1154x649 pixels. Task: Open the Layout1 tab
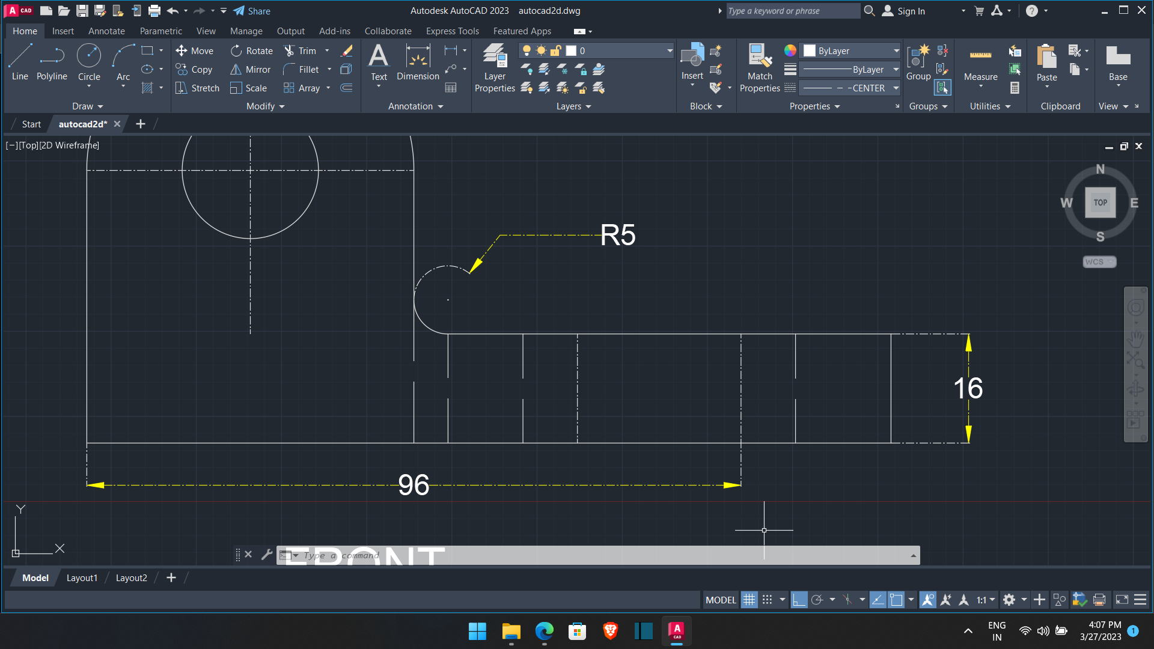[82, 577]
